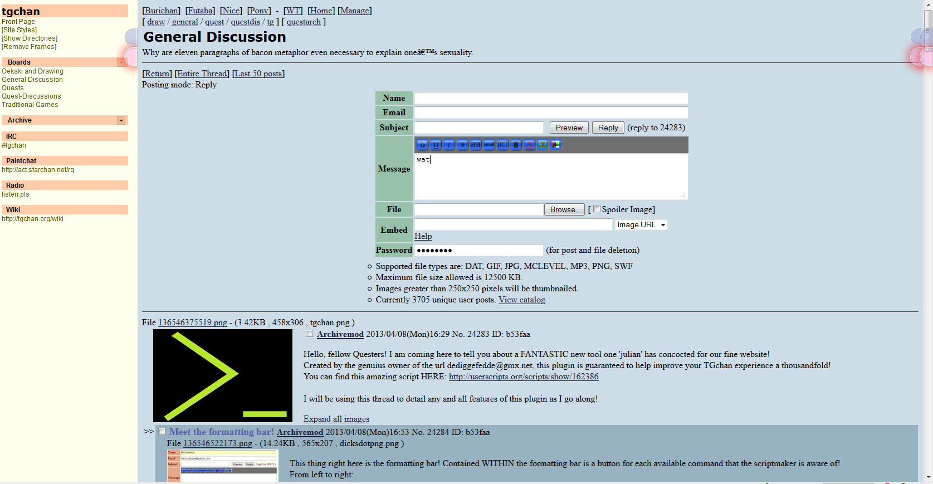Click the red letter A icon
933x484 pixels.
coord(529,145)
